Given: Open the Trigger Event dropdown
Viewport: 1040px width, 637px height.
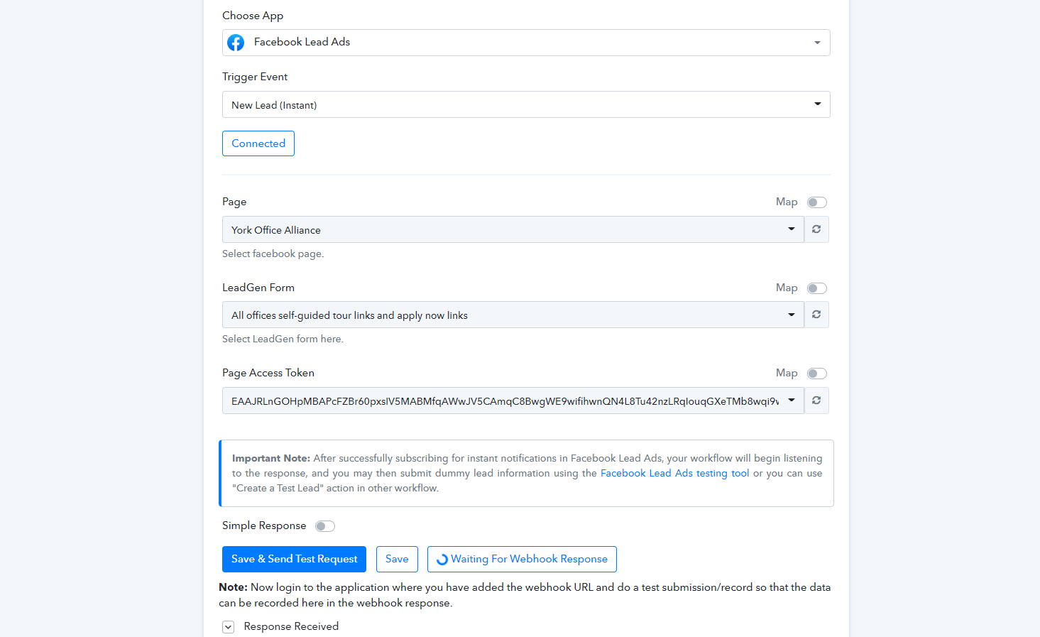Looking at the screenshot, I should (x=526, y=104).
